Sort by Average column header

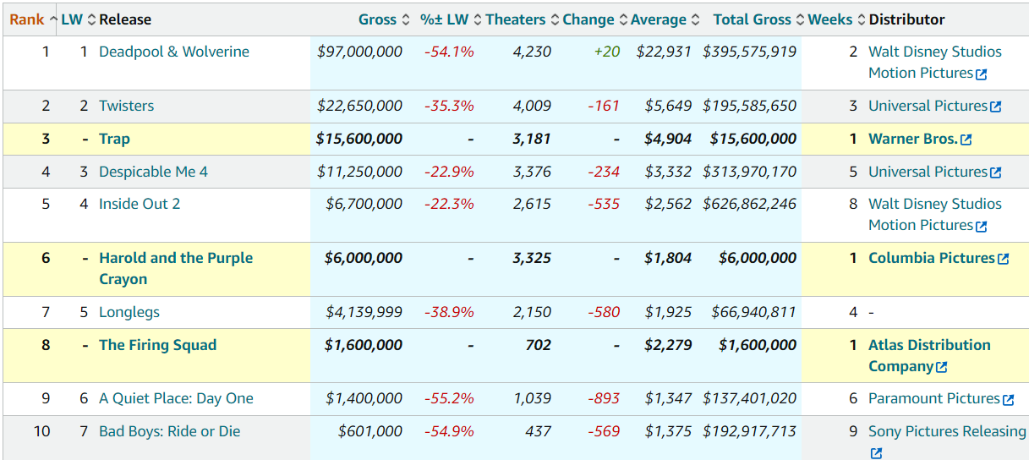pyautogui.click(x=659, y=19)
